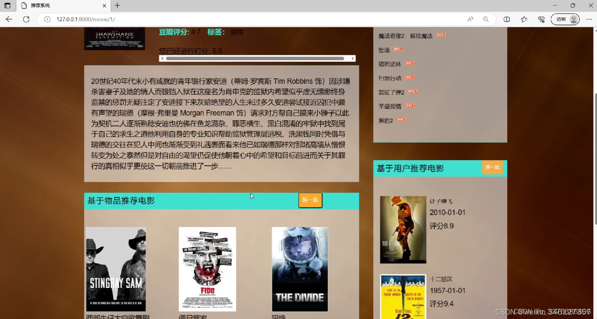The width and height of the screenshot is (597, 319).
Task: Click the HOT badge beside 坠落
Action: coord(399,49)
